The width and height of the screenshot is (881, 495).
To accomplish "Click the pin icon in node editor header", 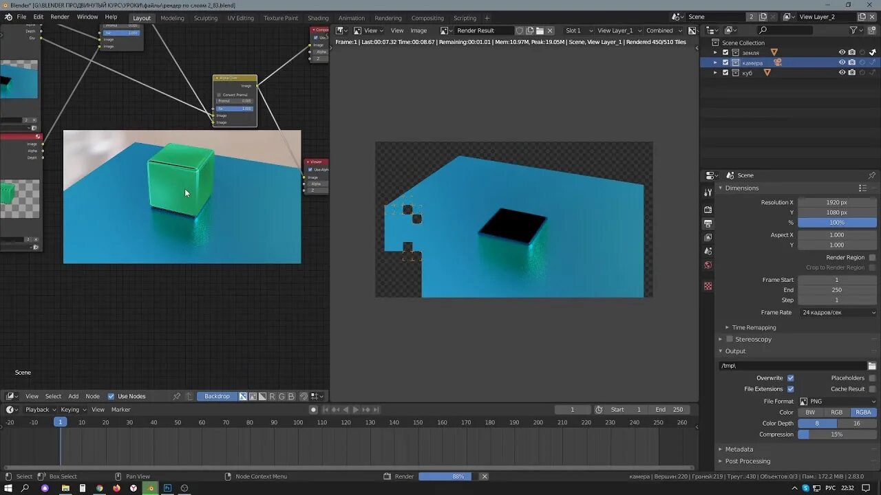I will point(177,396).
